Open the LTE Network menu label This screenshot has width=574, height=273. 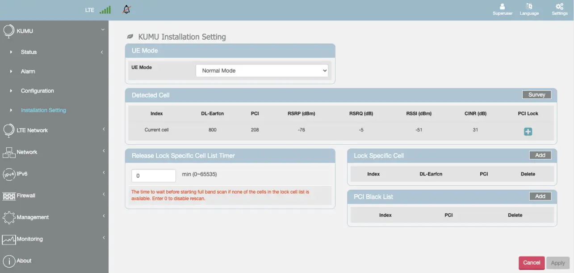point(32,130)
